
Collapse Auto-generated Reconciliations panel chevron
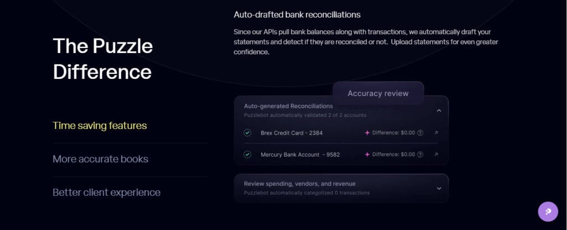pos(439,110)
